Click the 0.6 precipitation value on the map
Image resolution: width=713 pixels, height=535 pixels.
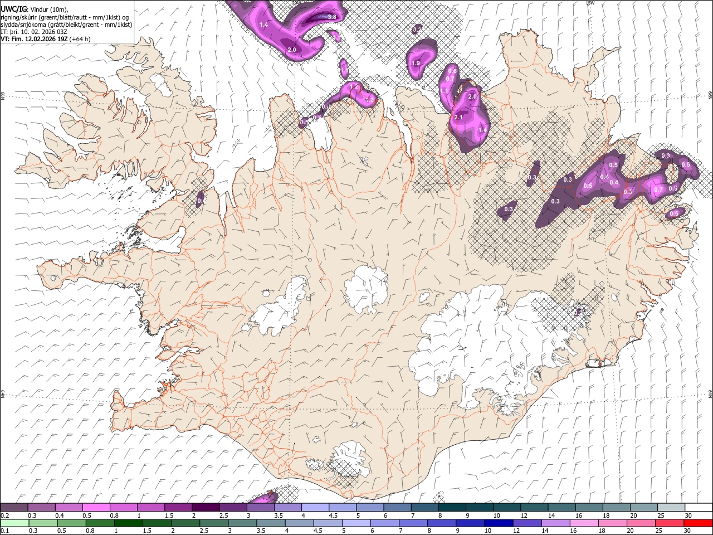(x=452, y=71)
